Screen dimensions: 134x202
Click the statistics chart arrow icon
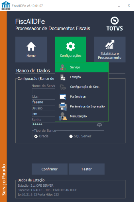click(110, 44)
